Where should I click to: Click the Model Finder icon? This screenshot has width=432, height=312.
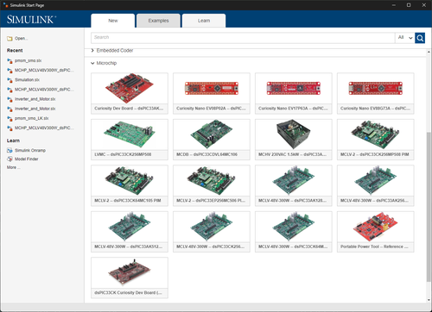pos(10,159)
